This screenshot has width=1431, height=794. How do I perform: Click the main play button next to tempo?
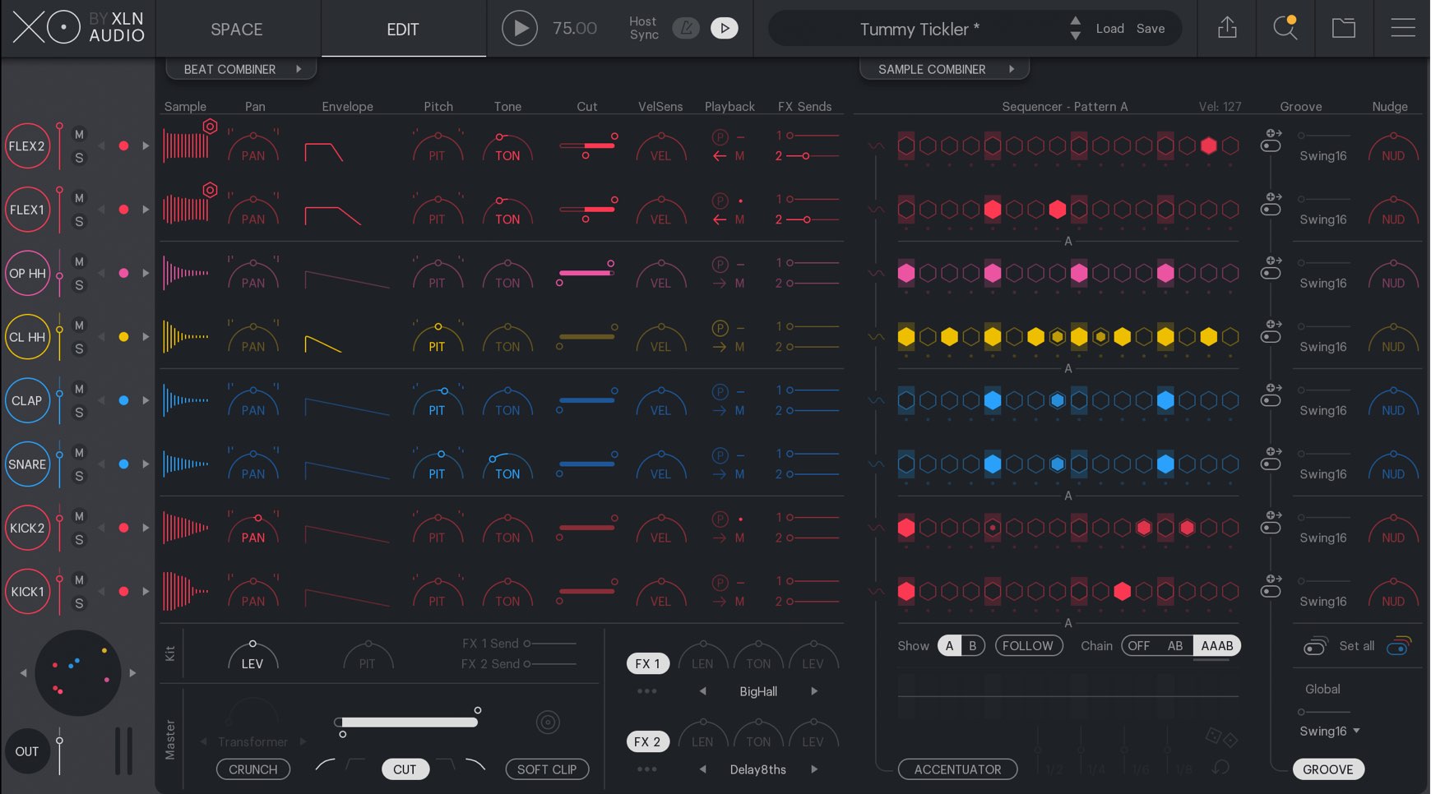[x=520, y=28]
